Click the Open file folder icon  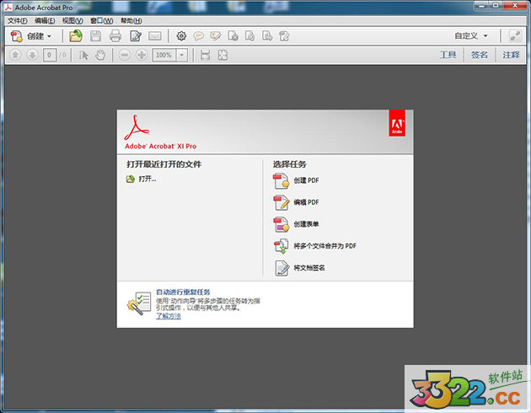click(76, 36)
